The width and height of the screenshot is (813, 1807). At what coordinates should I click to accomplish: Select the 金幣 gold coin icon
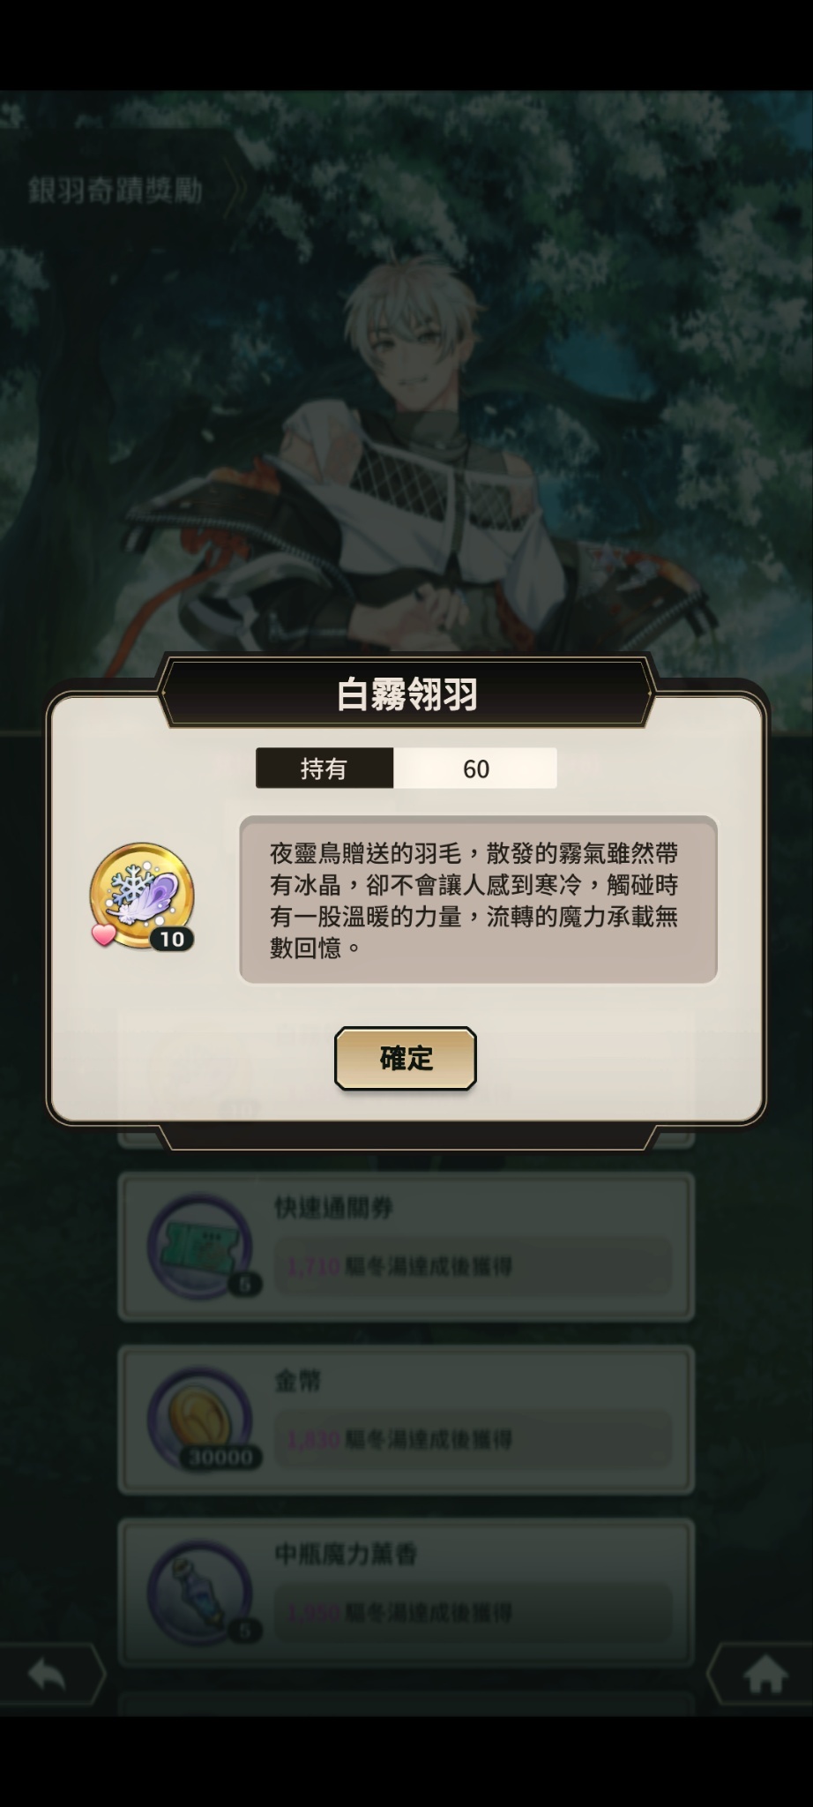200,1419
